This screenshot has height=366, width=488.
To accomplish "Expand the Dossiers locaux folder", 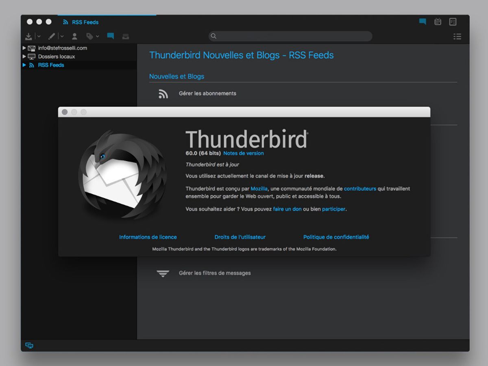I will (24, 57).
